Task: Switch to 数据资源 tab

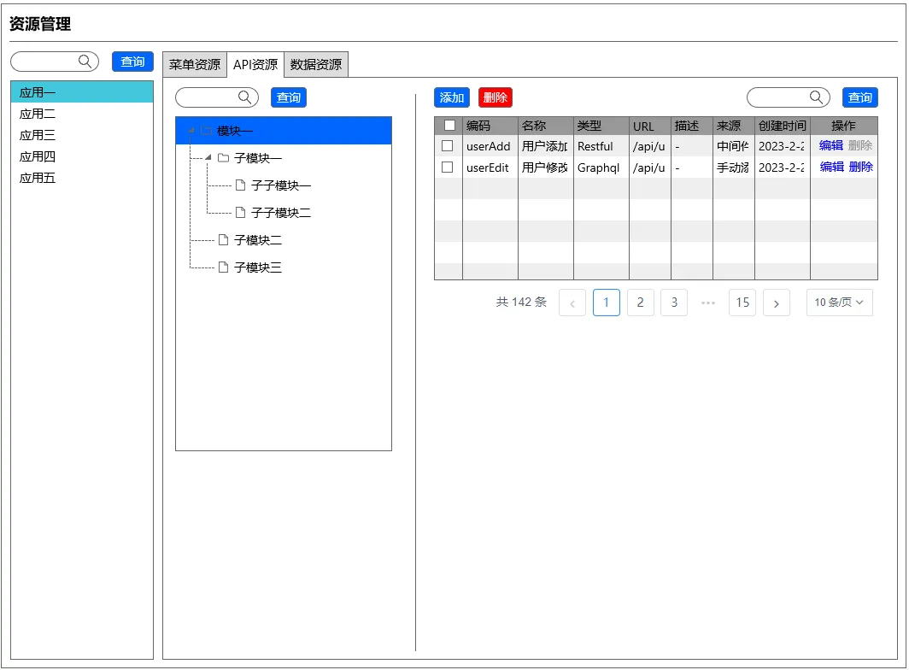Action: coord(316,64)
